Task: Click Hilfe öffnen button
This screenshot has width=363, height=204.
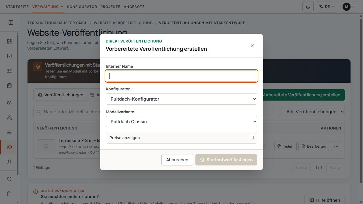Action: [324, 200]
